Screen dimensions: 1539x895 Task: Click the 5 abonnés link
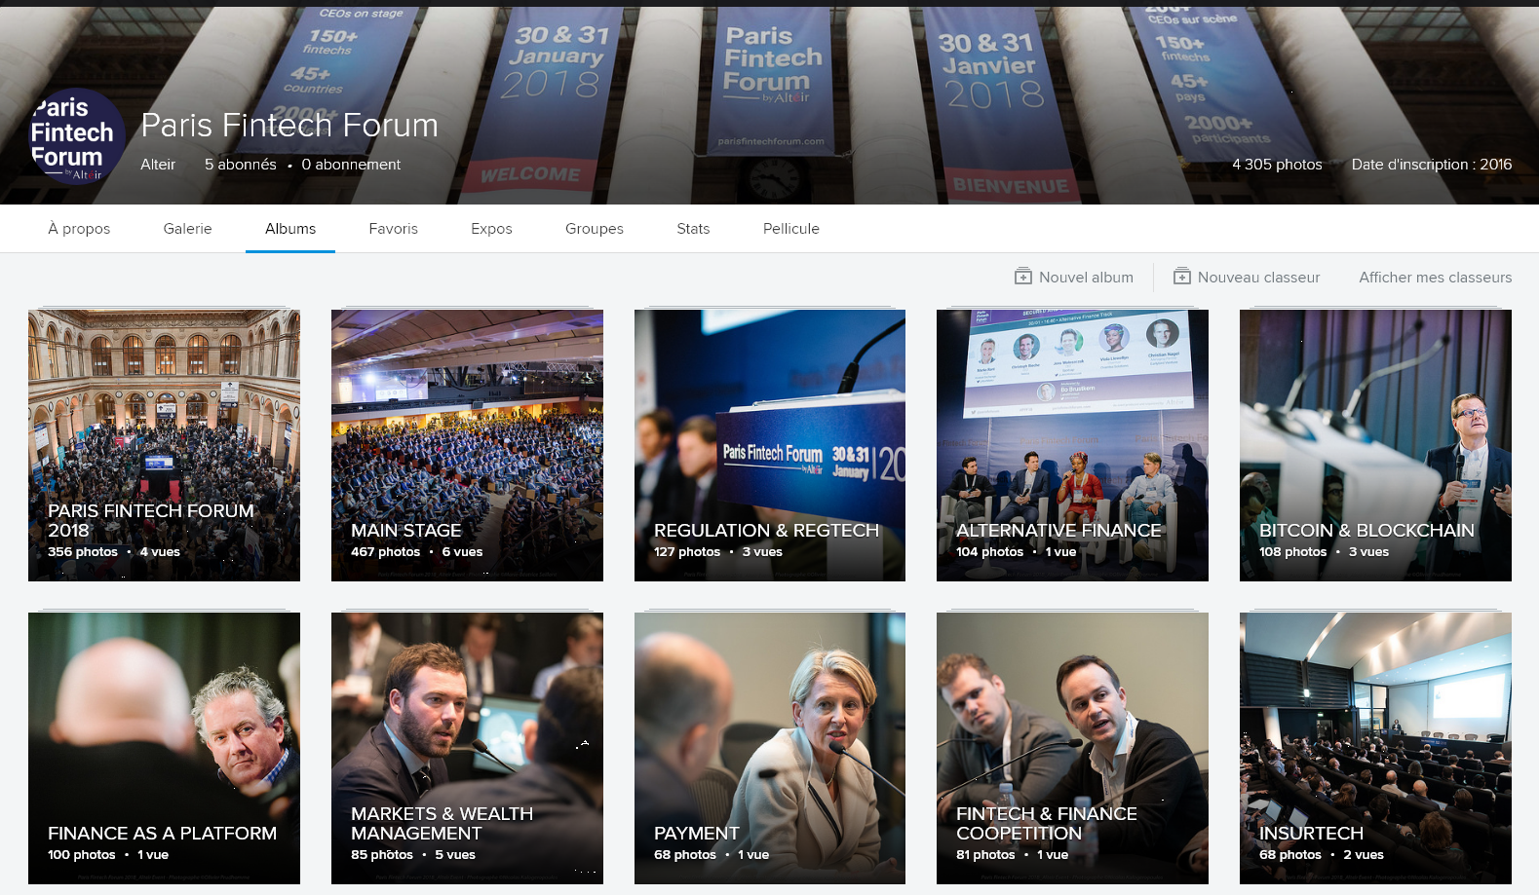[241, 165]
